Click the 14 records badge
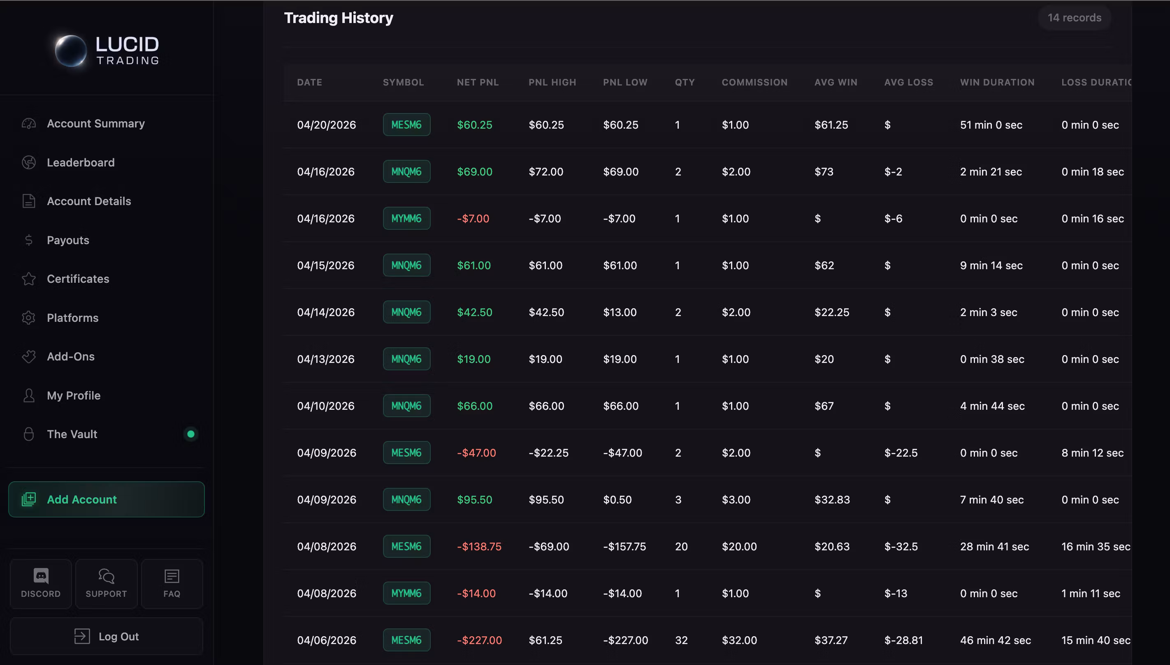 pyautogui.click(x=1075, y=18)
